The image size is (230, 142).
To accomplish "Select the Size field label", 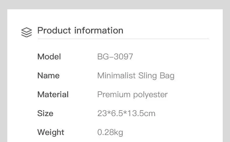I will (x=45, y=113).
